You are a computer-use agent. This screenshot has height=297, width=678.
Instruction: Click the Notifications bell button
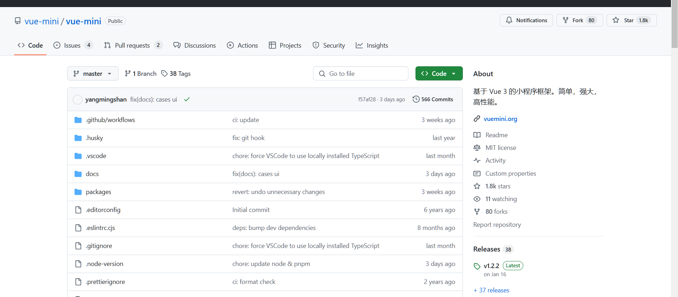526,20
